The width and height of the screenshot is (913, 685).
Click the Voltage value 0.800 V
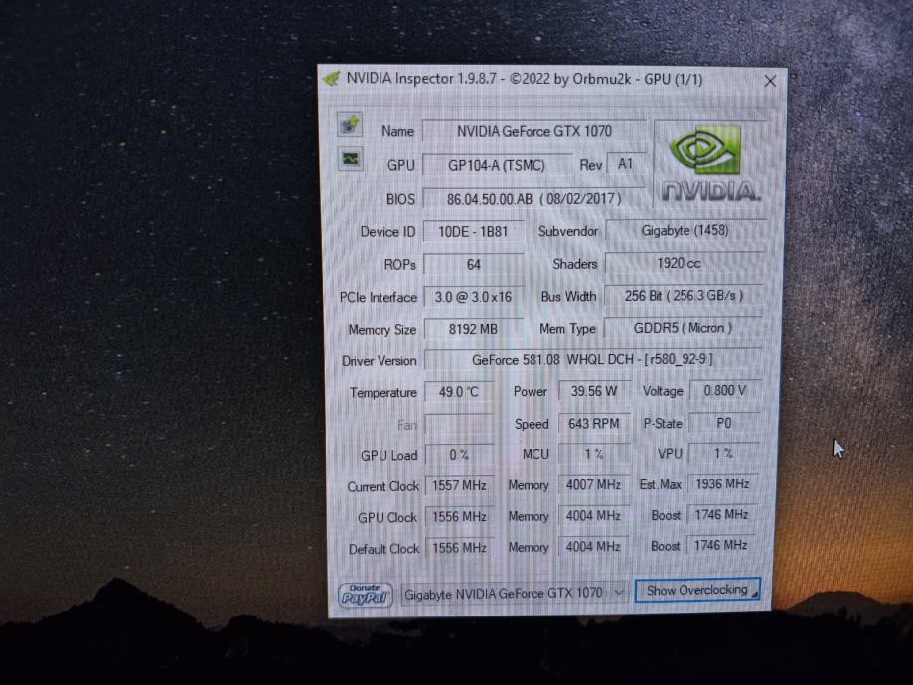pyautogui.click(x=724, y=390)
